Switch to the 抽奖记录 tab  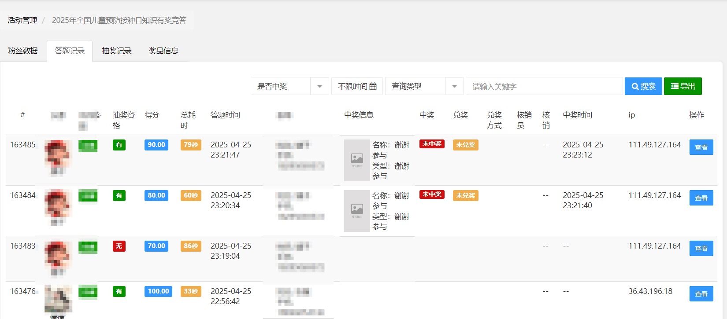pyautogui.click(x=117, y=51)
